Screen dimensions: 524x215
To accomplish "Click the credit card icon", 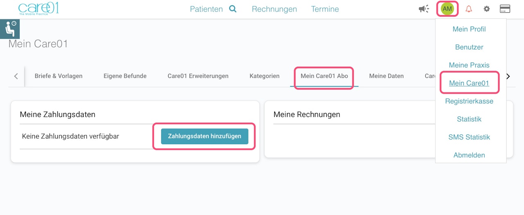I will click(x=505, y=9).
